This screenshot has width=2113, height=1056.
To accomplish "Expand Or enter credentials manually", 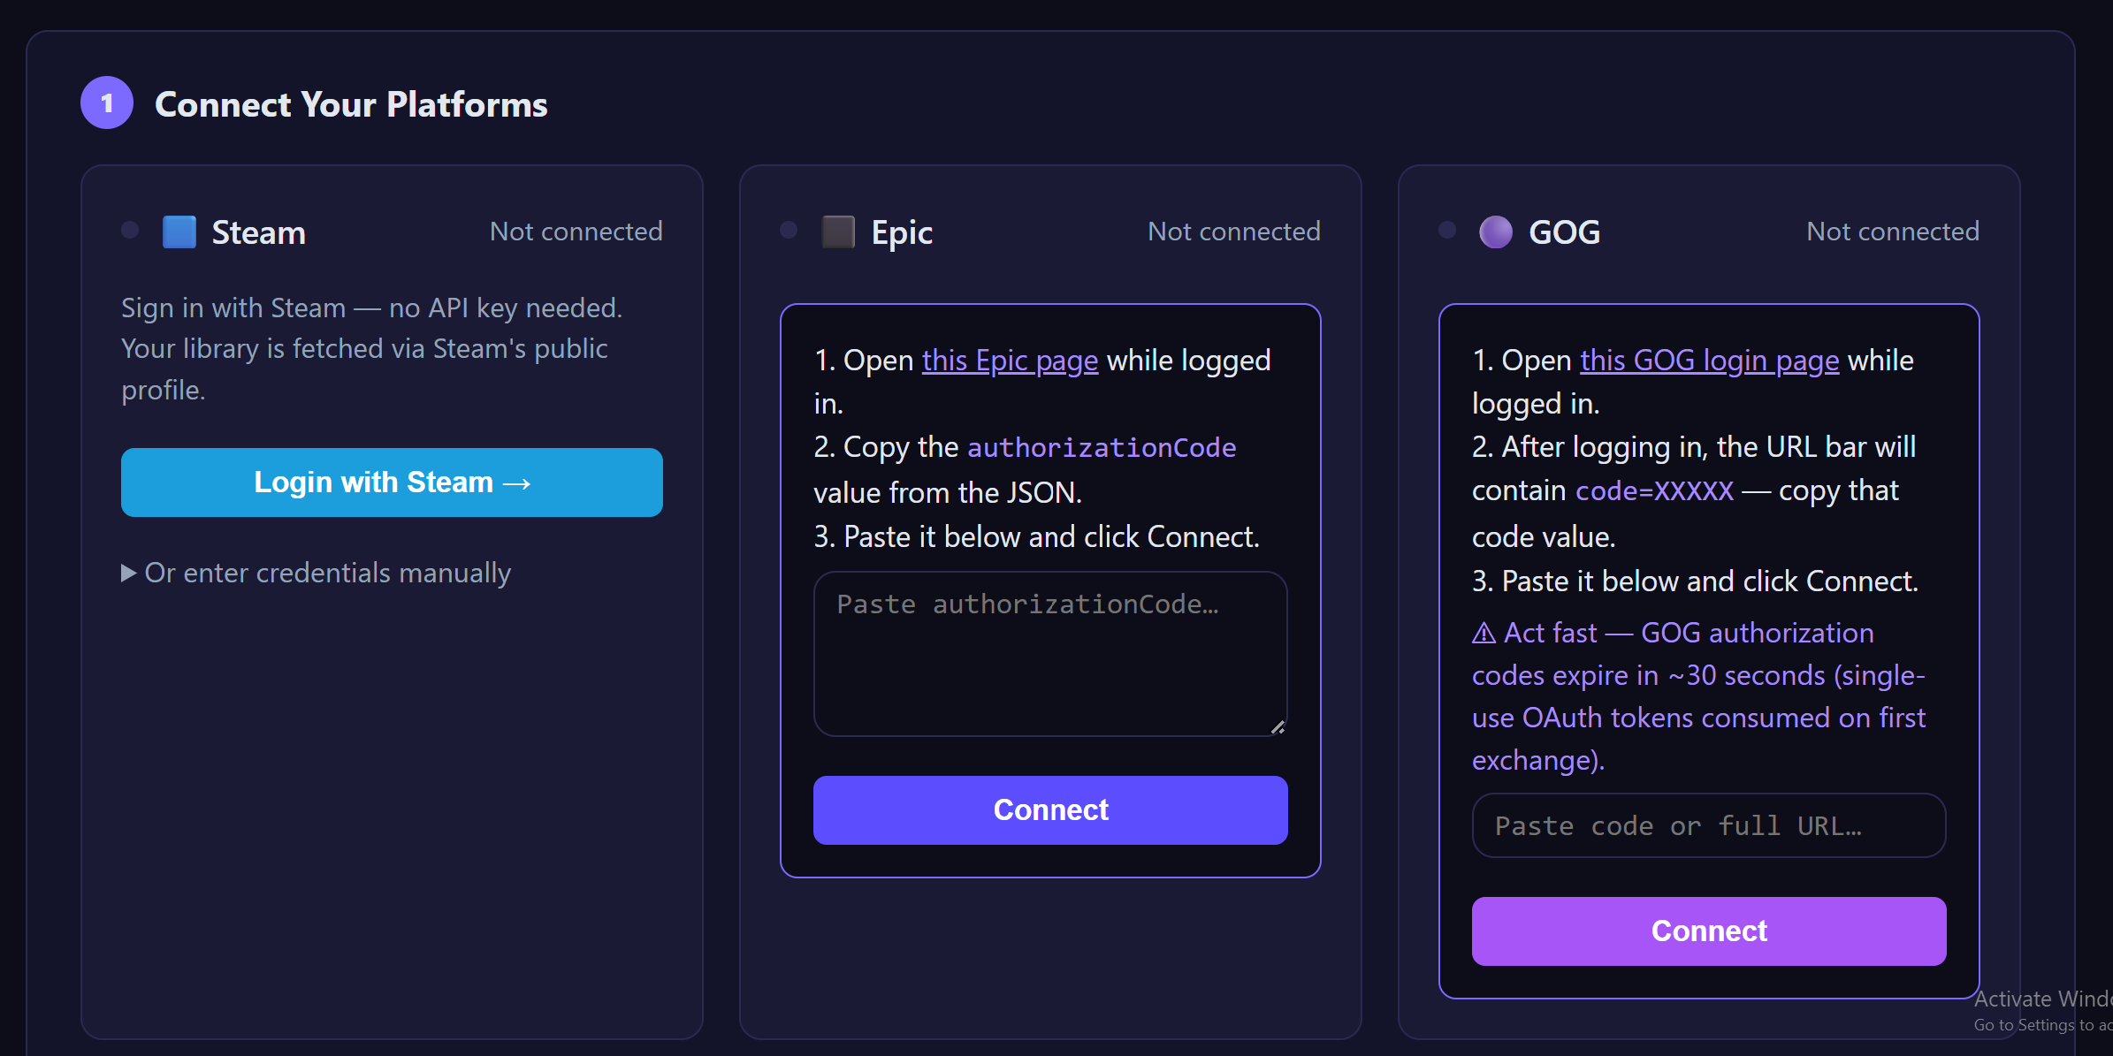I will click(x=317, y=574).
